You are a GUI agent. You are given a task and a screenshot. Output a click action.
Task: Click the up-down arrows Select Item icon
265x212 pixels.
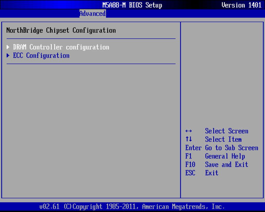point(188,139)
